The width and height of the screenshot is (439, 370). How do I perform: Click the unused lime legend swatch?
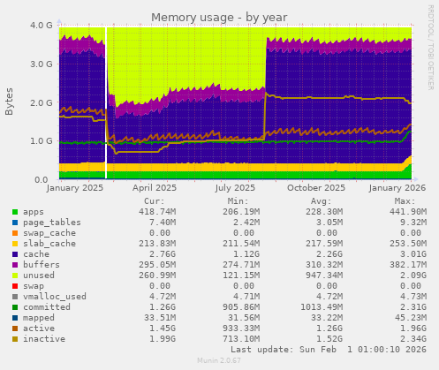(15, 276)
